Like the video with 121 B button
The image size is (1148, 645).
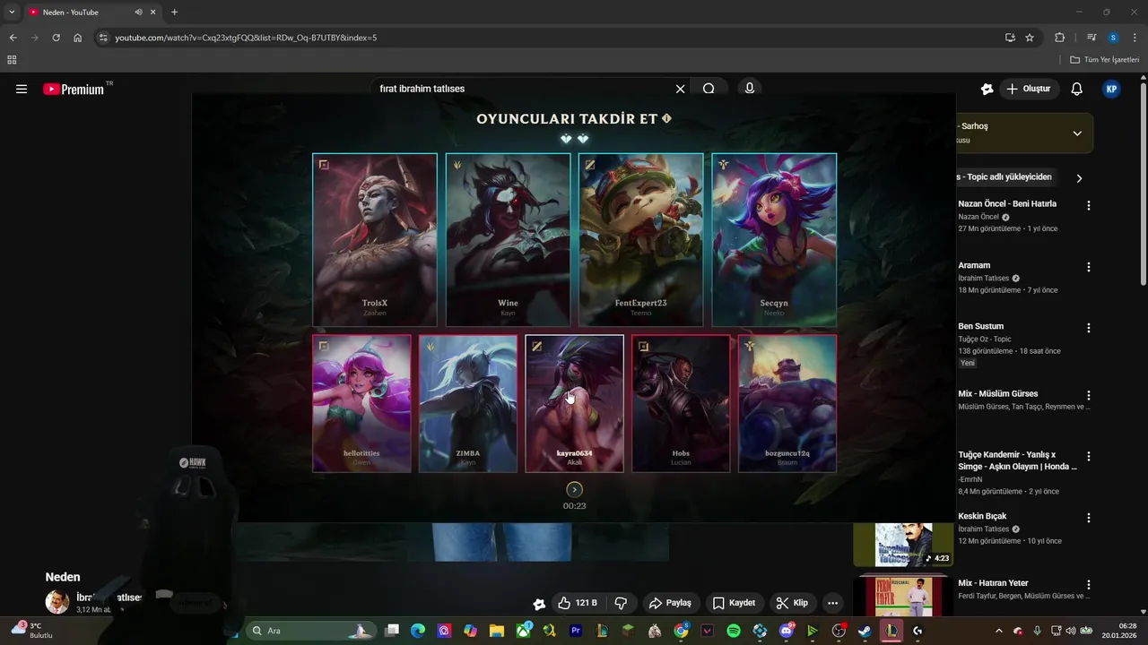[577, 603]
